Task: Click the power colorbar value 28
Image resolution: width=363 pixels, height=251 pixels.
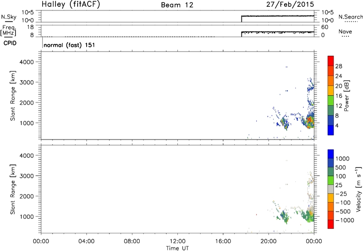Action: (338, 66)
